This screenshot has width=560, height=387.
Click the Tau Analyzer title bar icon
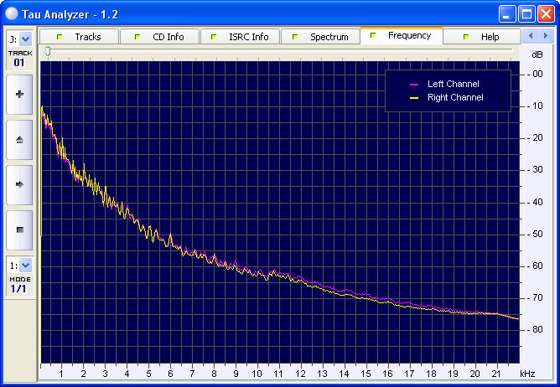pyautogui.click(x=13, y=13)
